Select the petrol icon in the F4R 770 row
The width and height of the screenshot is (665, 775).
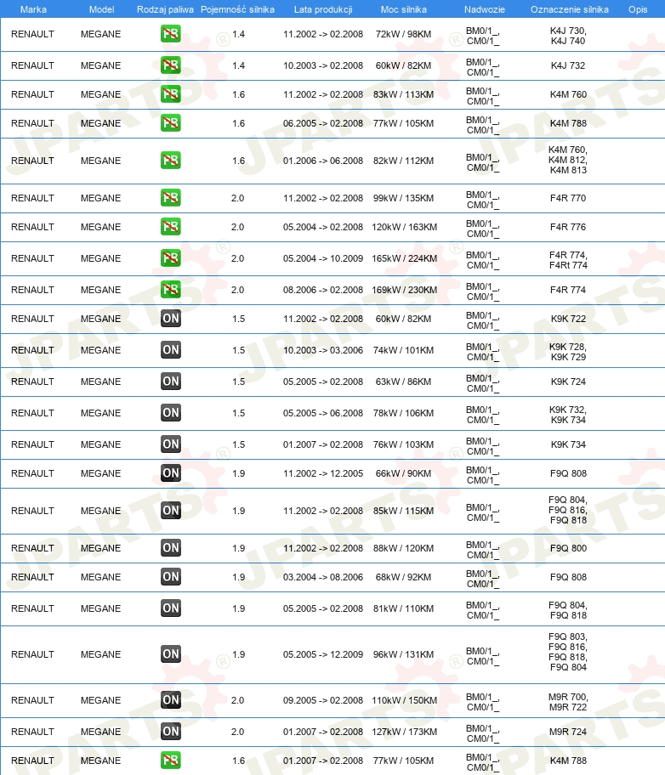pyautogui.click(x=171, y=198)
